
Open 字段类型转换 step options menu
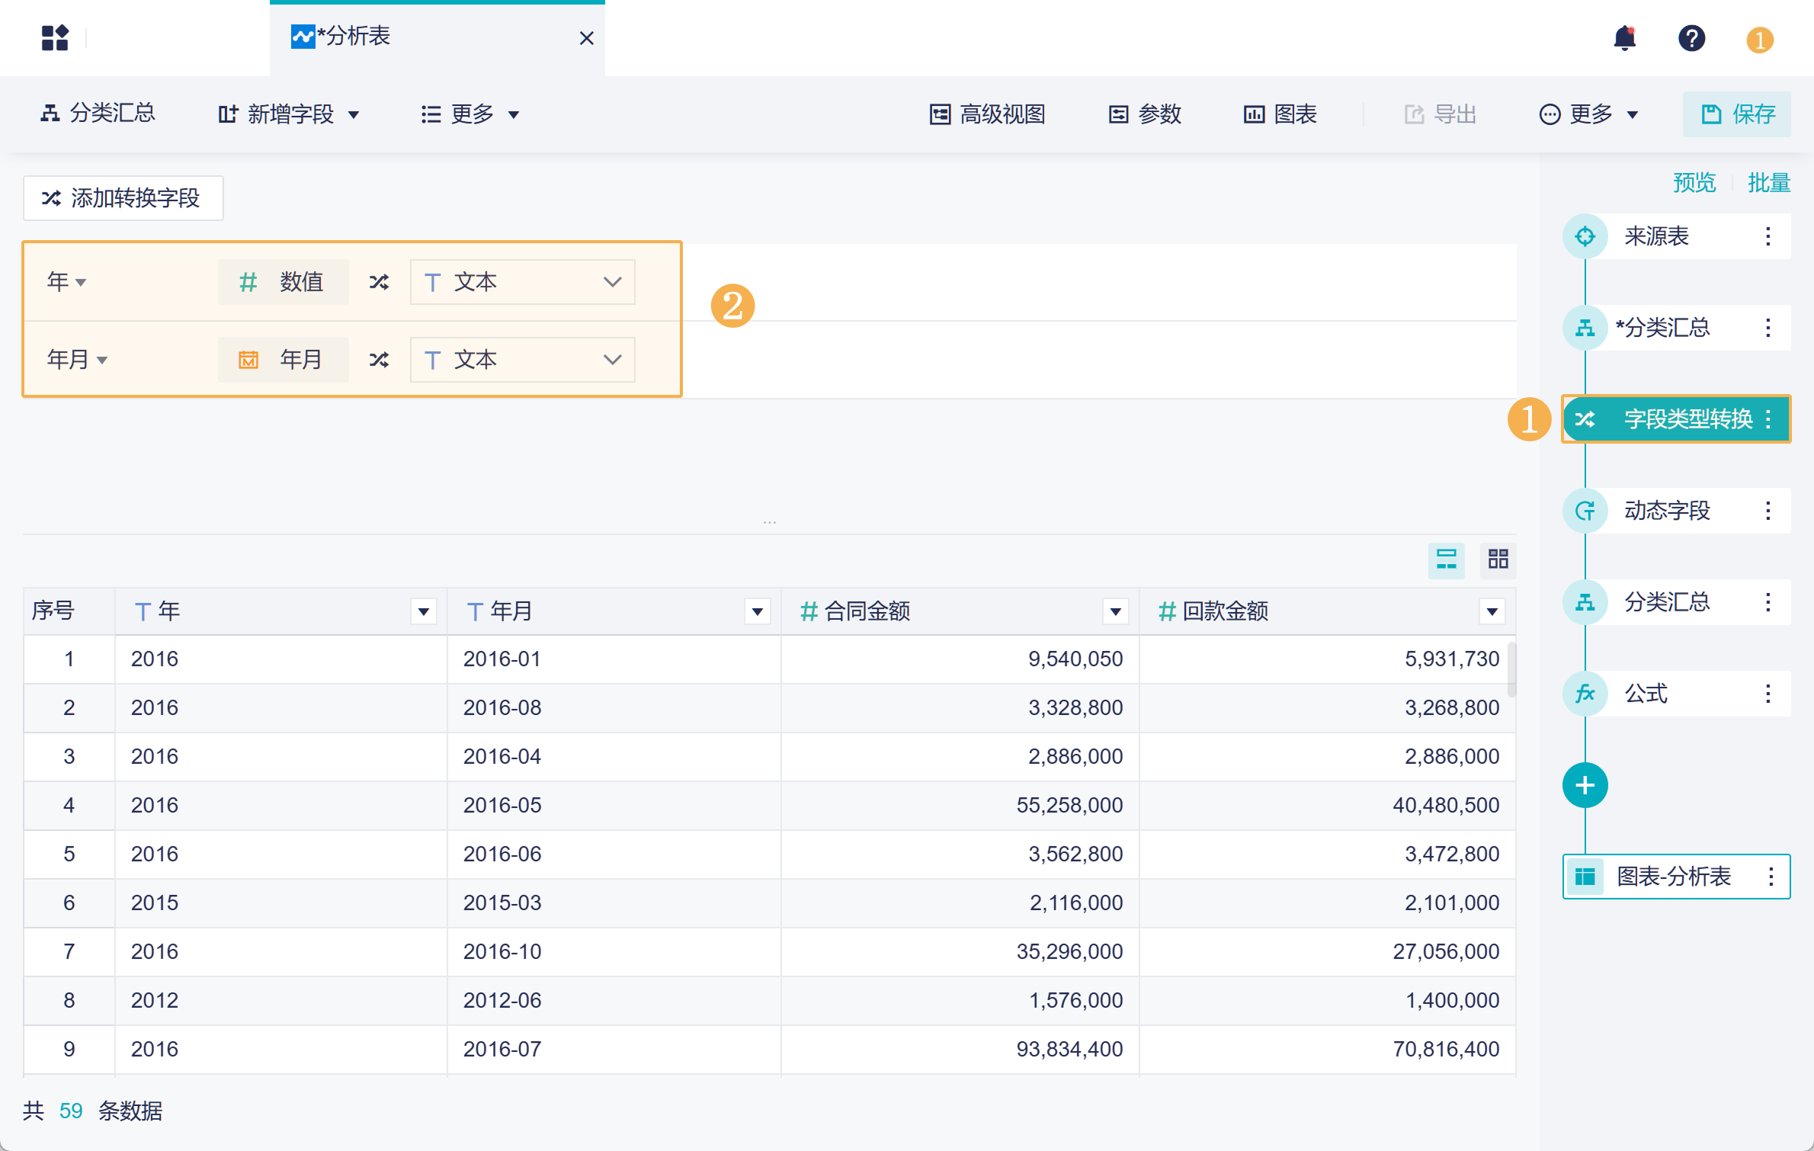[x=1768, y=419]
